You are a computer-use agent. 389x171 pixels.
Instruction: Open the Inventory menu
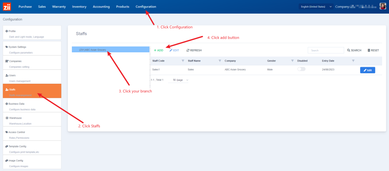(x=79, y=6)
